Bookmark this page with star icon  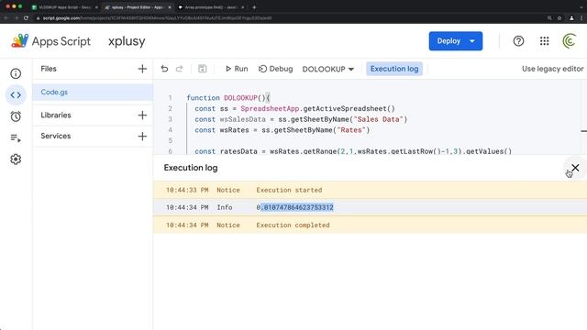click(x=559, y=18)
